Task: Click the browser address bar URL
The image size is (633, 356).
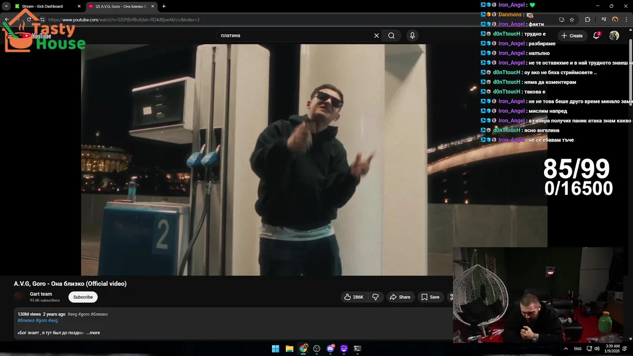Action: coord(124,20)
